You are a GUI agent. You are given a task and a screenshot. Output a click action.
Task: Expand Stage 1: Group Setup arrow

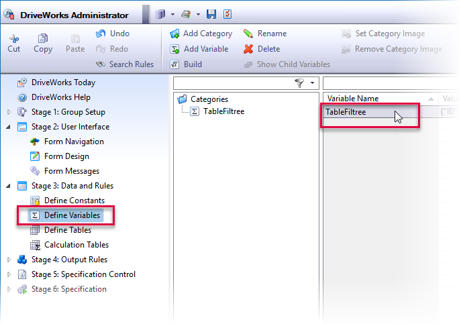pyautogui.click(x=9, y=112)
